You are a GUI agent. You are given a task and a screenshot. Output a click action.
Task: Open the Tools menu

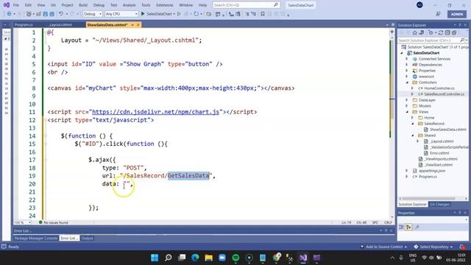coord(146,5)
